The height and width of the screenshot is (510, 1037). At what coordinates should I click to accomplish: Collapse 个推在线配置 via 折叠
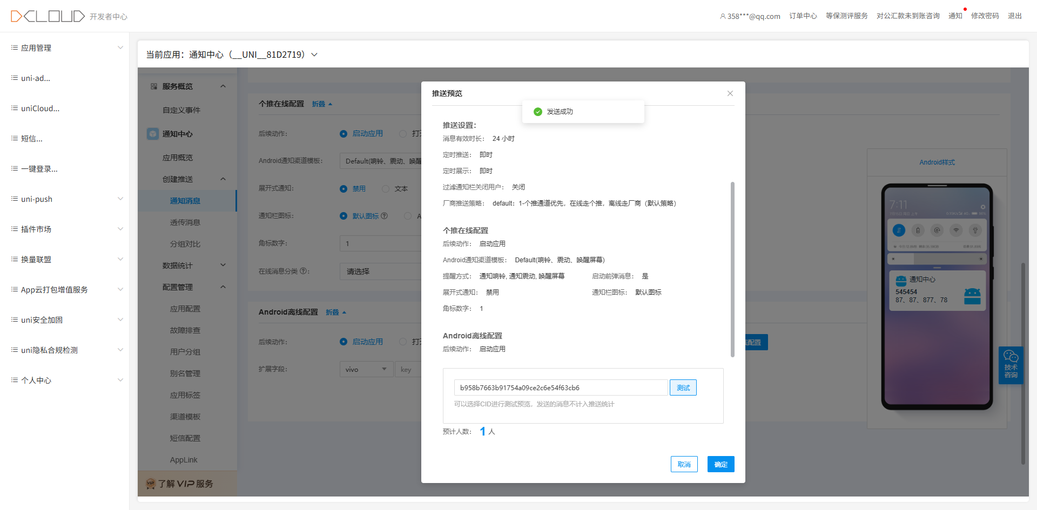point(322,104)
